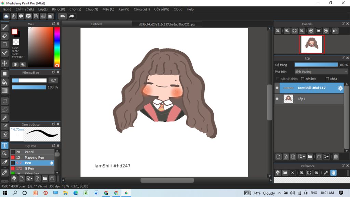
Task: Switch to the d19bcf4dd2fe218c857dbe8ad5fad022.jpg tab
Action: pos(167,24)
